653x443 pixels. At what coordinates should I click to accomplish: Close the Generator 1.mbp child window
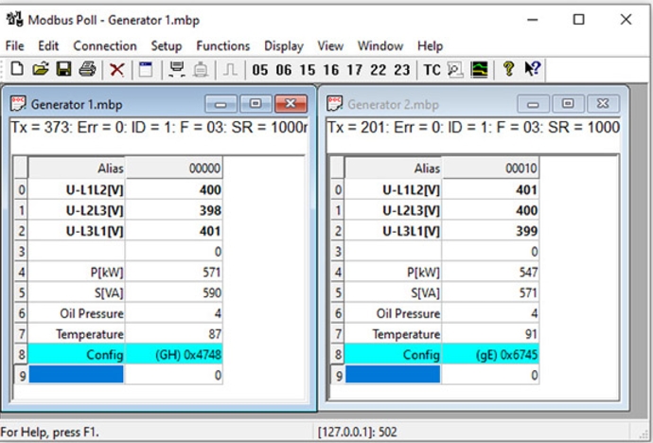291,104
